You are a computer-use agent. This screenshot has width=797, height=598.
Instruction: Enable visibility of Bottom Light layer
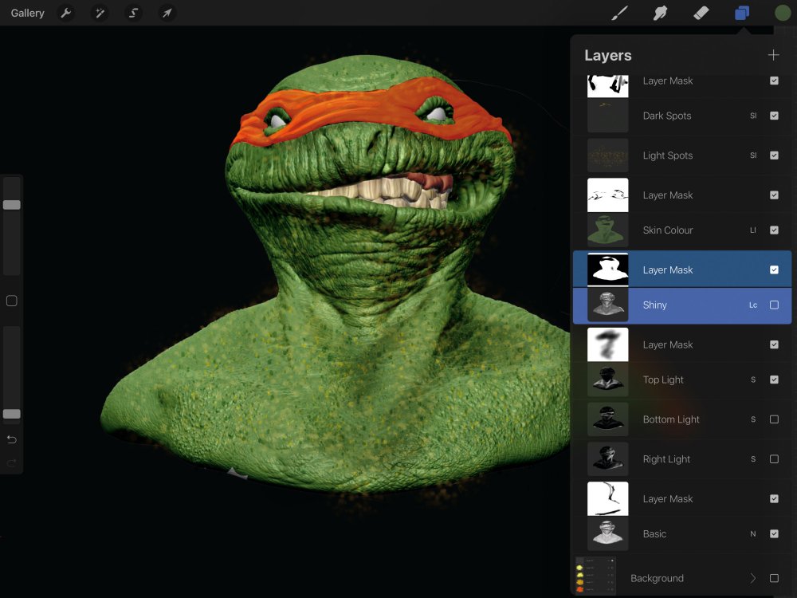click(x=774, y=419)
